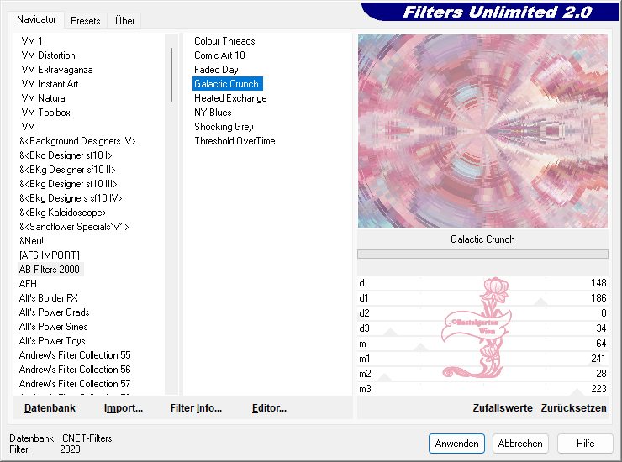Choose the Heated Exchange filter
The image size is (622, 462).
point(230,98)
